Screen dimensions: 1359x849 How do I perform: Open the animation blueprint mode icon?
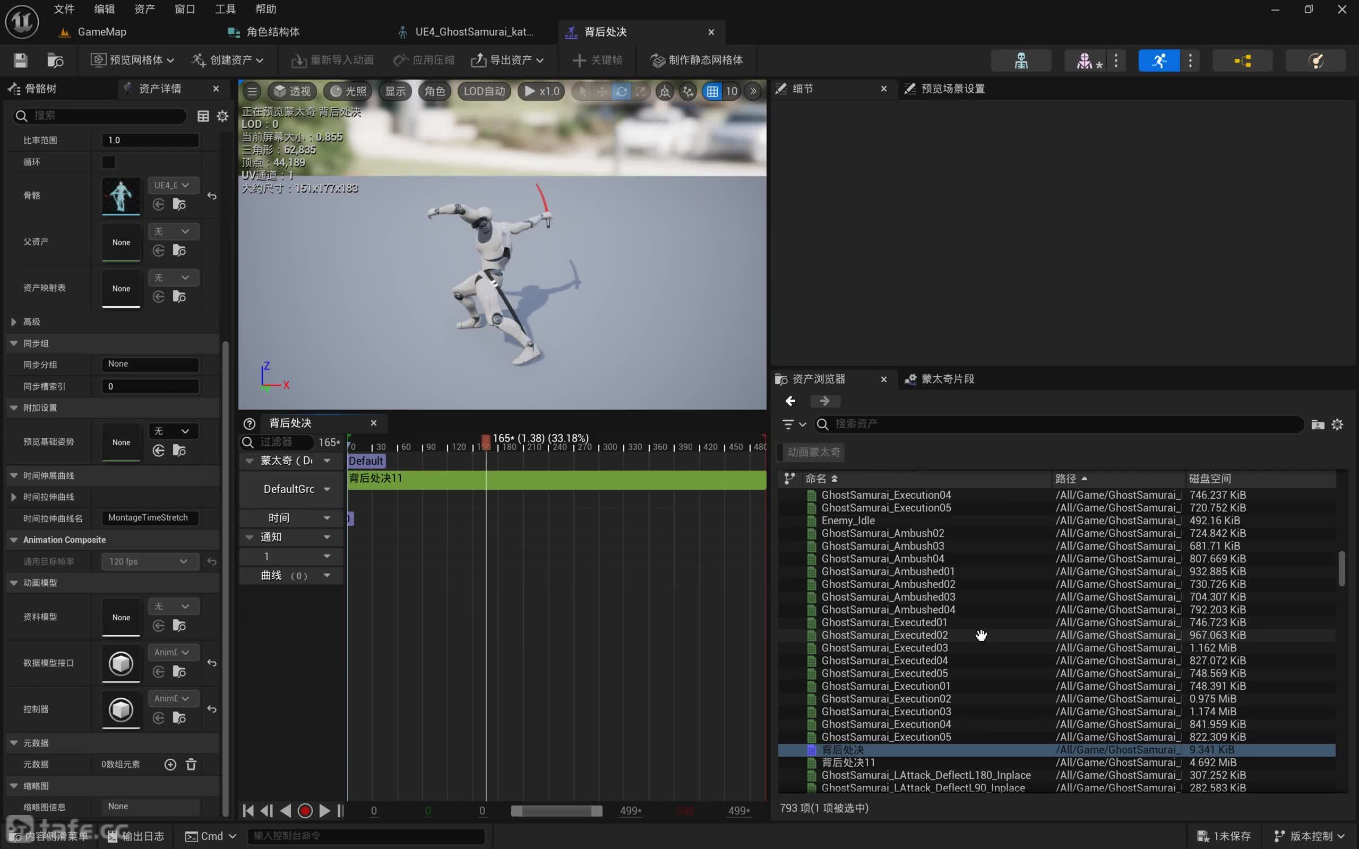1242,60
